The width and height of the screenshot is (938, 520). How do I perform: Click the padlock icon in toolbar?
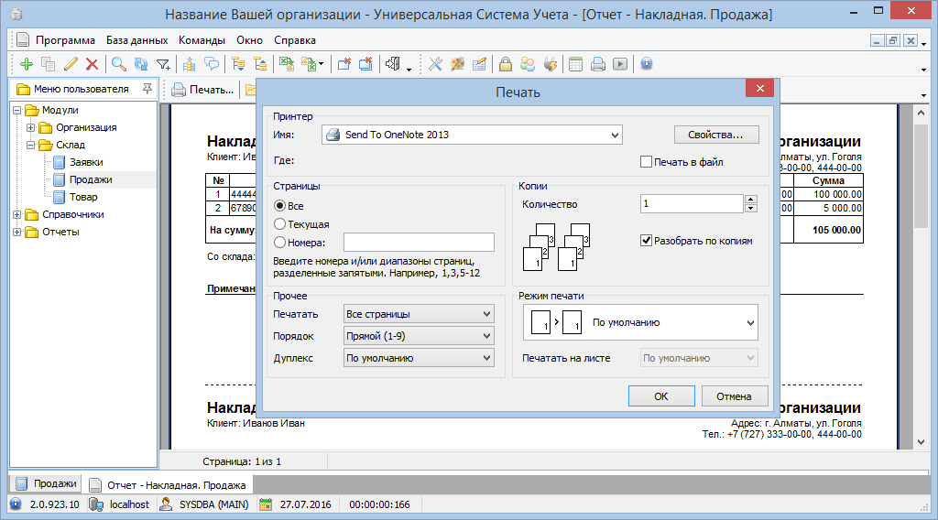(x=505, y=64)
